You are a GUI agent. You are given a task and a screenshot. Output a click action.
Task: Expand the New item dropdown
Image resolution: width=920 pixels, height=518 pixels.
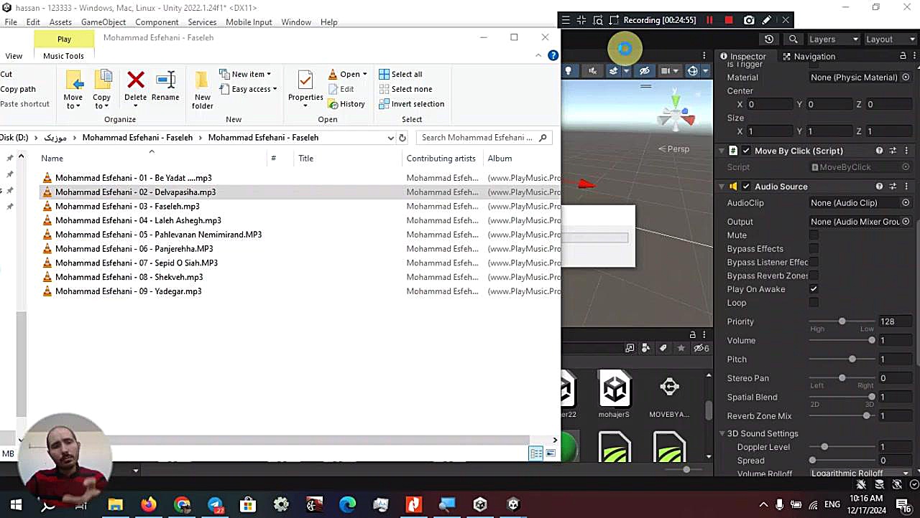pos(245,74)
